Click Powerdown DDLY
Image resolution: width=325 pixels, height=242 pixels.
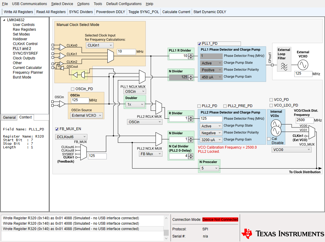point(111,12)
